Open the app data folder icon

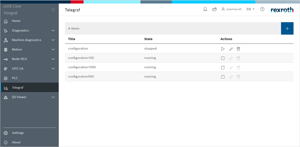(x=214, y=9)
